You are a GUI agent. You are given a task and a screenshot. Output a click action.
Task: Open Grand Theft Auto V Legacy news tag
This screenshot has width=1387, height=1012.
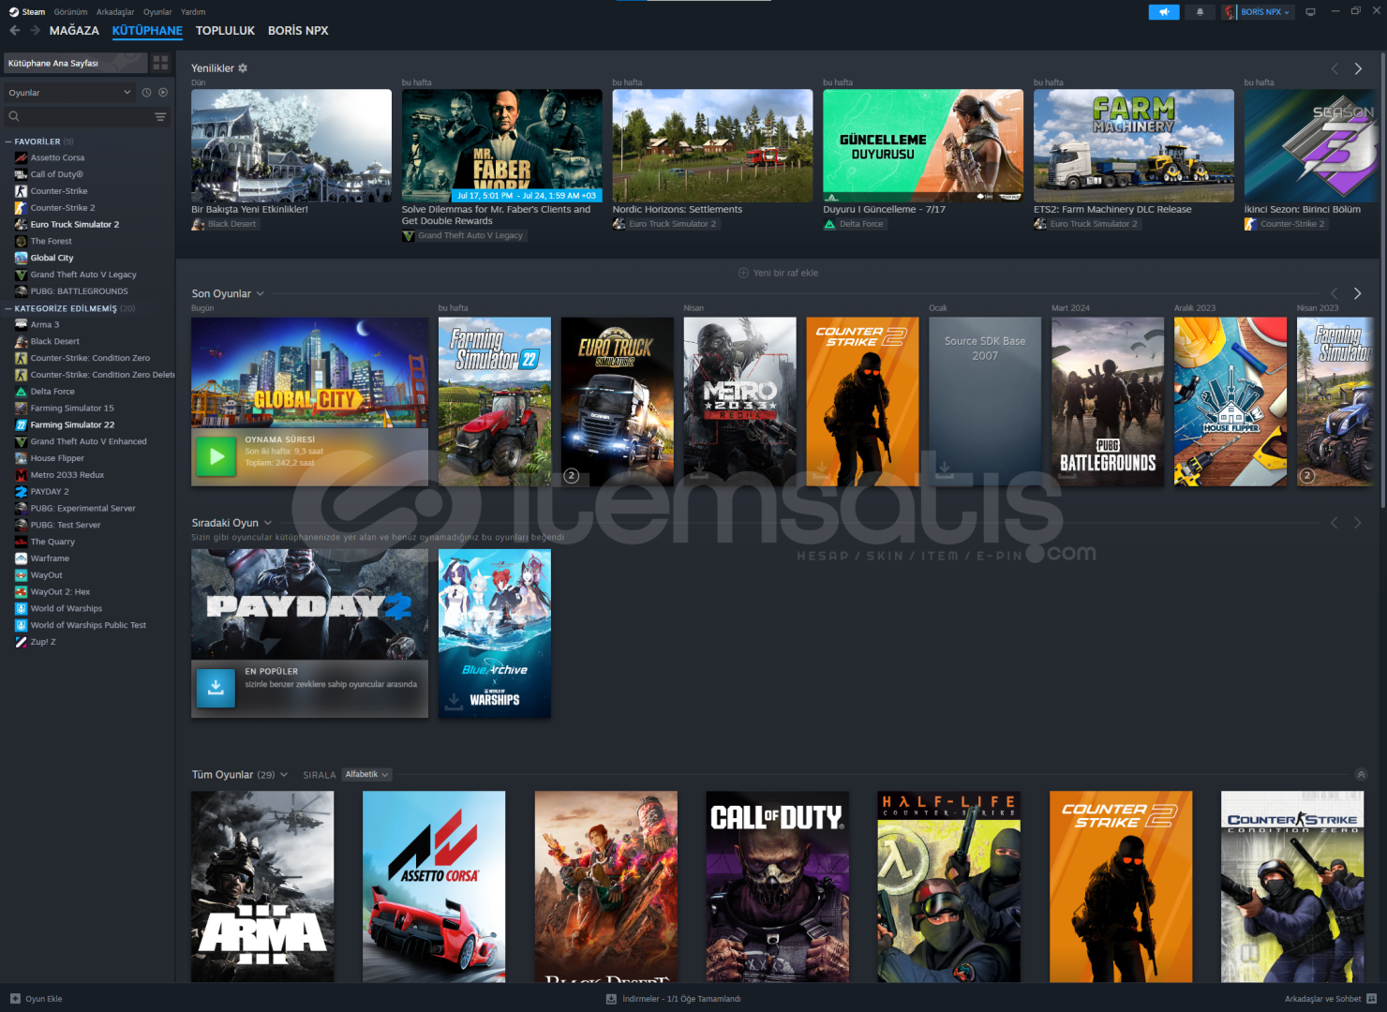coord(464,236)
